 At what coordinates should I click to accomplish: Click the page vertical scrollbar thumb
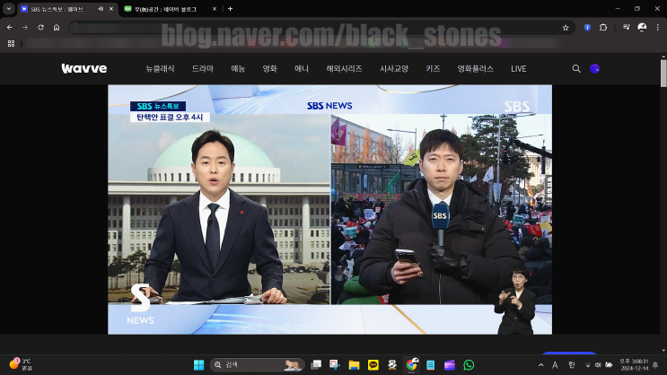663,73
